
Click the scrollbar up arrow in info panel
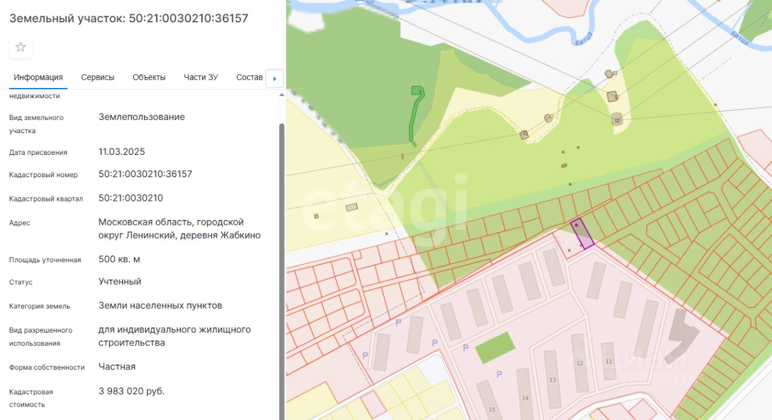[x=282, y=95]
